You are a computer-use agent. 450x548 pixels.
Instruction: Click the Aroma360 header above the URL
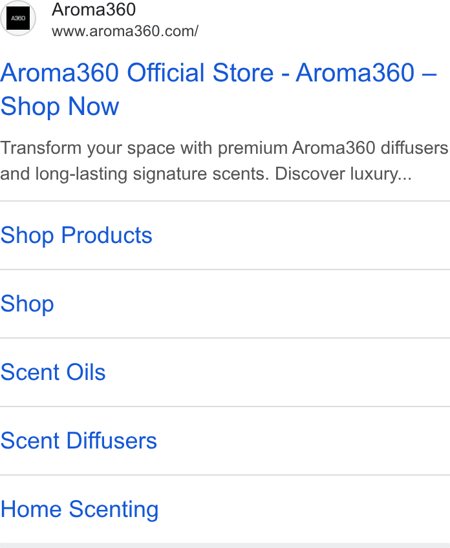94,10
